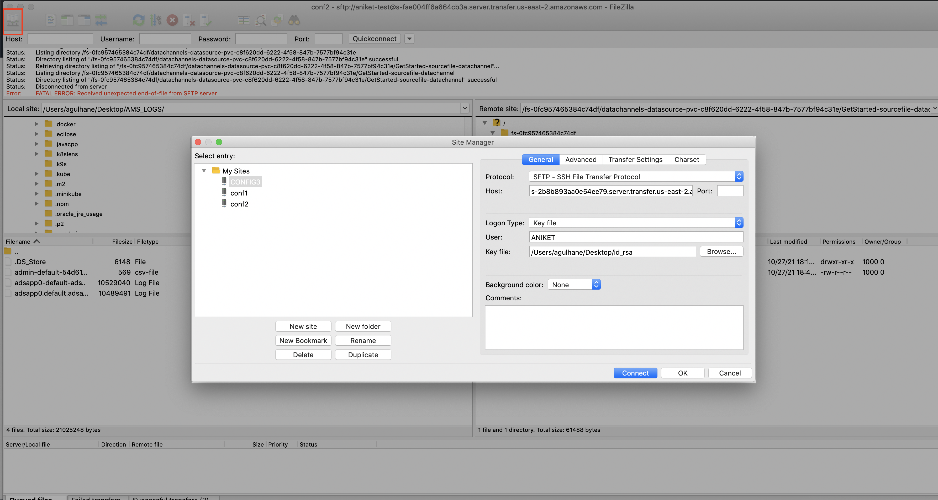Screen dimensions: 938x500
Task: Click the New Bookmark button
Action: pos(303,340)
